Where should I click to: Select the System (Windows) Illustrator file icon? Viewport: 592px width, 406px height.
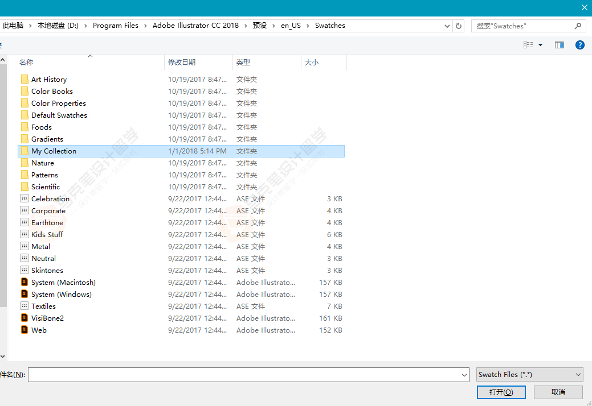pos(25,294)
